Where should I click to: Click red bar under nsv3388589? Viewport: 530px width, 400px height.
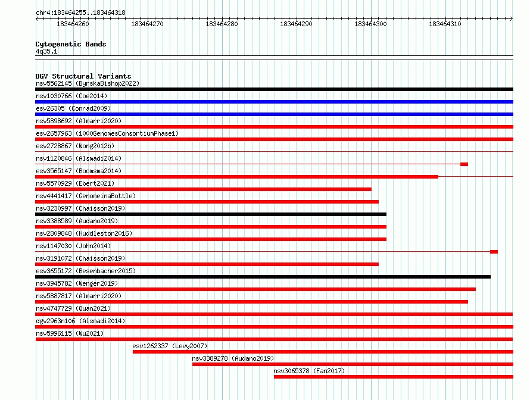tap(211, 227)
